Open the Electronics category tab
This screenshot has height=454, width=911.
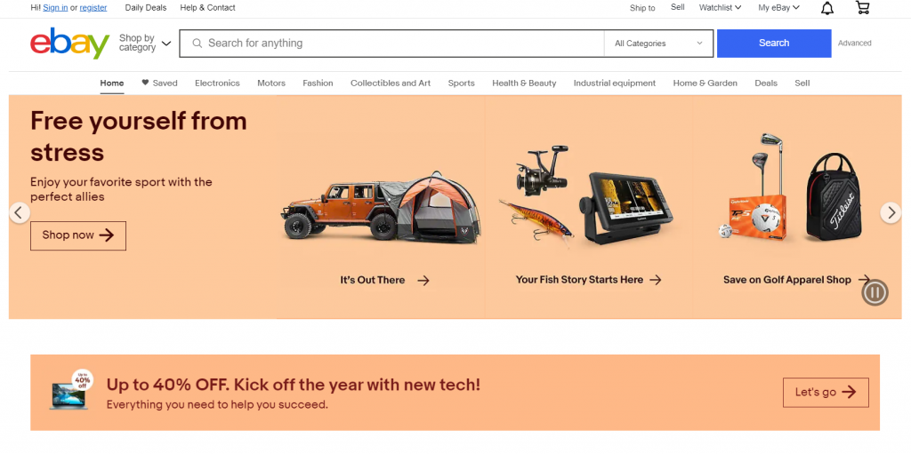click(x=217, y=83)
